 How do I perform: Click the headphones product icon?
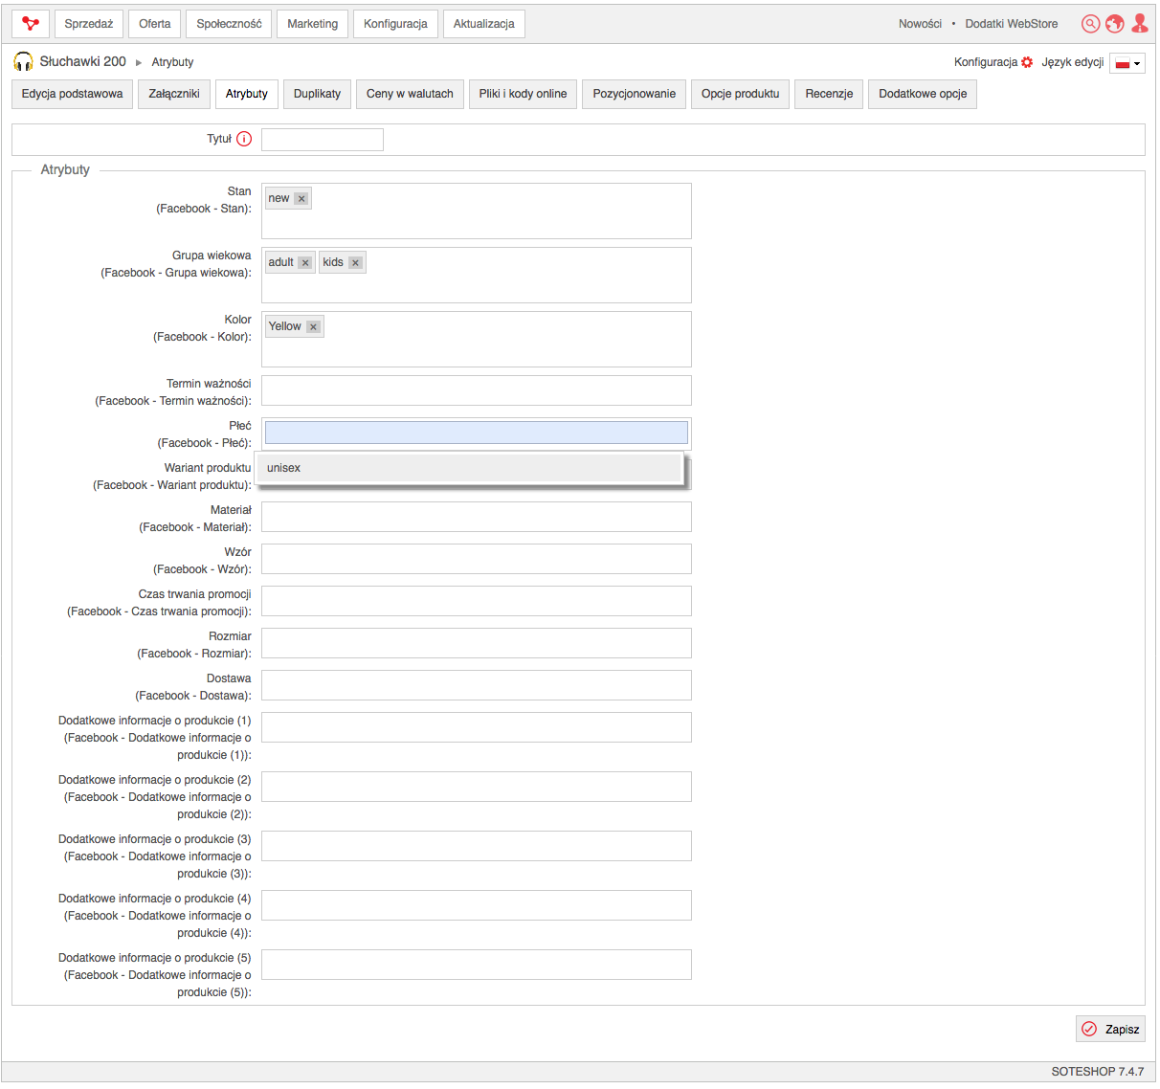[x=23, y=62]
